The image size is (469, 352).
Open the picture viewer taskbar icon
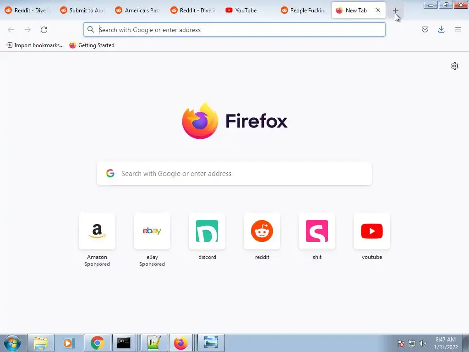pyautogui.click(x=211, y=343)
